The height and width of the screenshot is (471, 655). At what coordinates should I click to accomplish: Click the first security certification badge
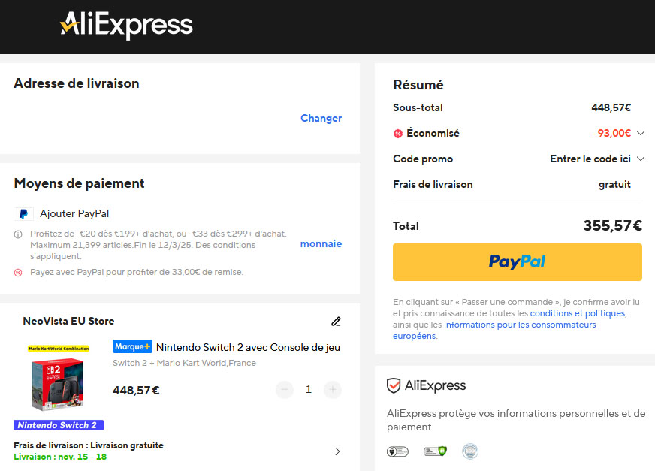(x=397, y=451)
